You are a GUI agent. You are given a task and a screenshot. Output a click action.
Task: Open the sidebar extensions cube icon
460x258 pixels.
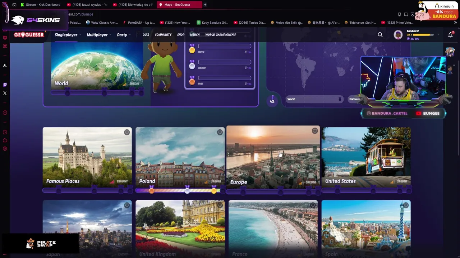click(x=5, y=140)
